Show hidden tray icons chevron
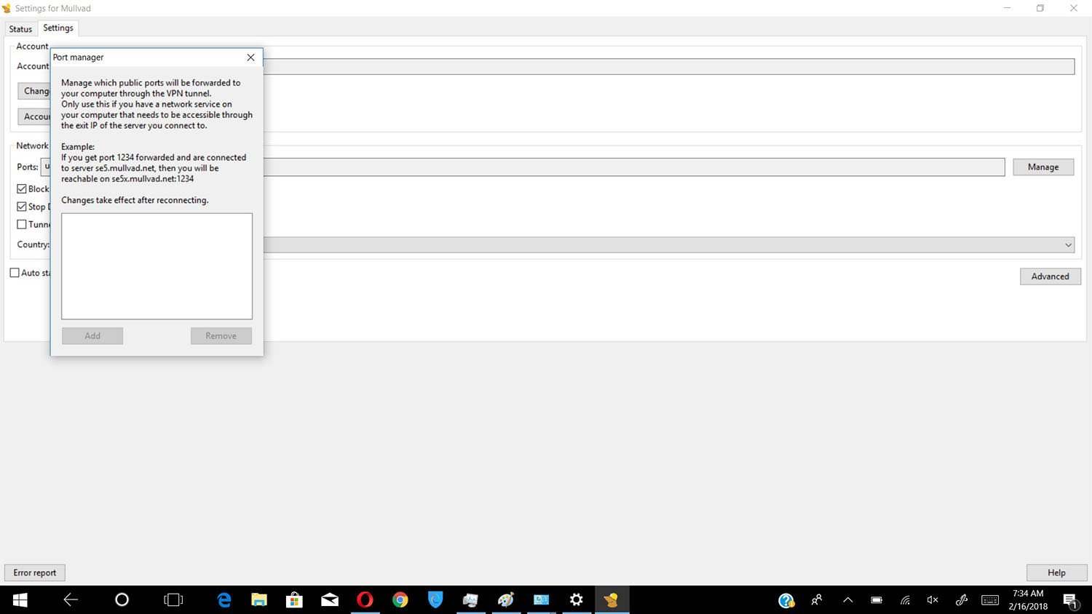 click(x=847, y=600)
